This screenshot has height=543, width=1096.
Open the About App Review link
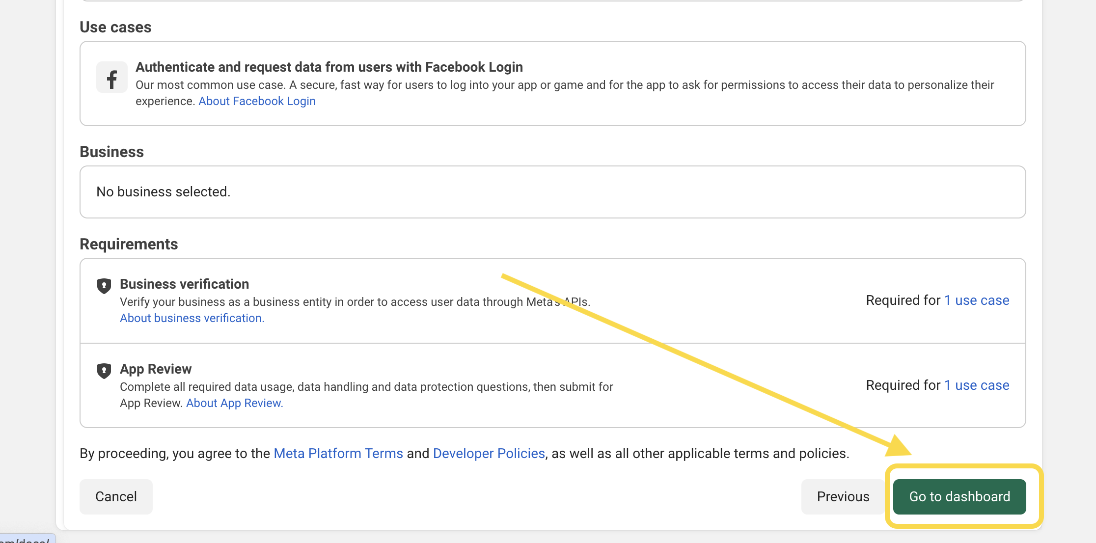pyautogui.click(x=234, y=403)
